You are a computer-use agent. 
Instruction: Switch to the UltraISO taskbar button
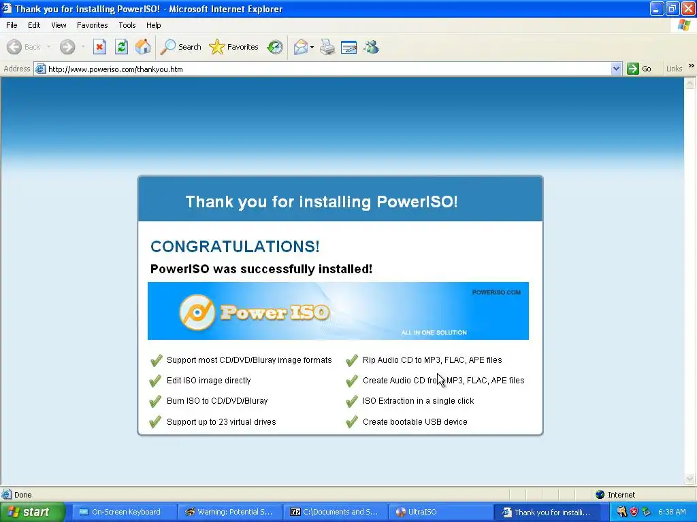point(440,512)
